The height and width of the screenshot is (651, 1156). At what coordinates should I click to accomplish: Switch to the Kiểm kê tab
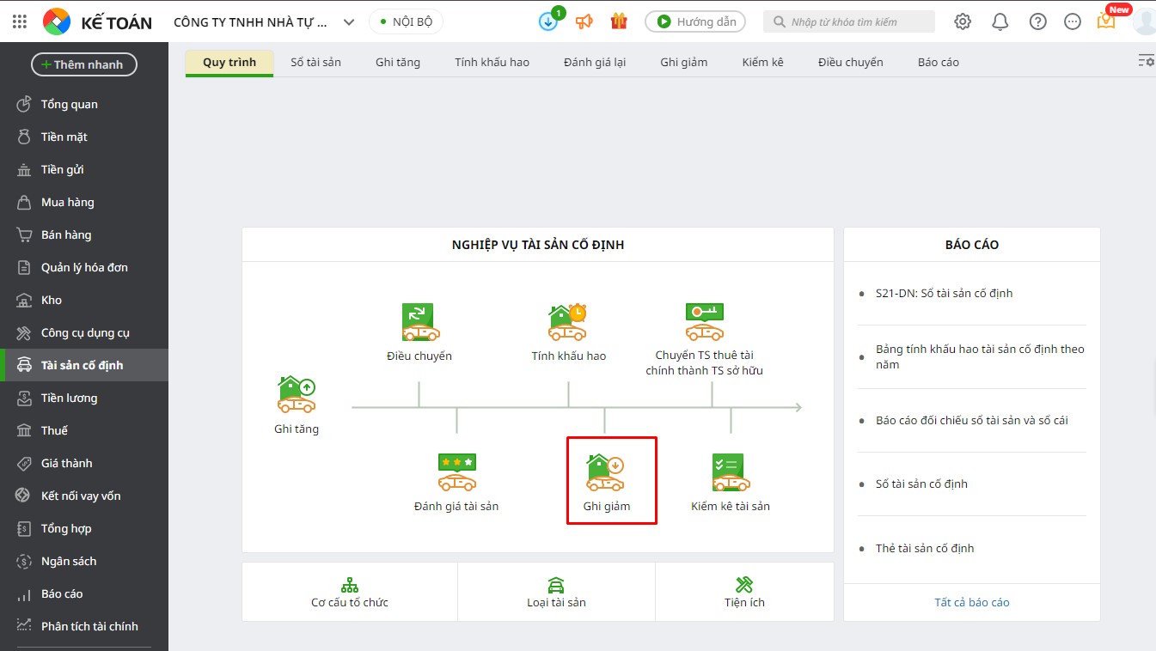click(x=763, y=63)
